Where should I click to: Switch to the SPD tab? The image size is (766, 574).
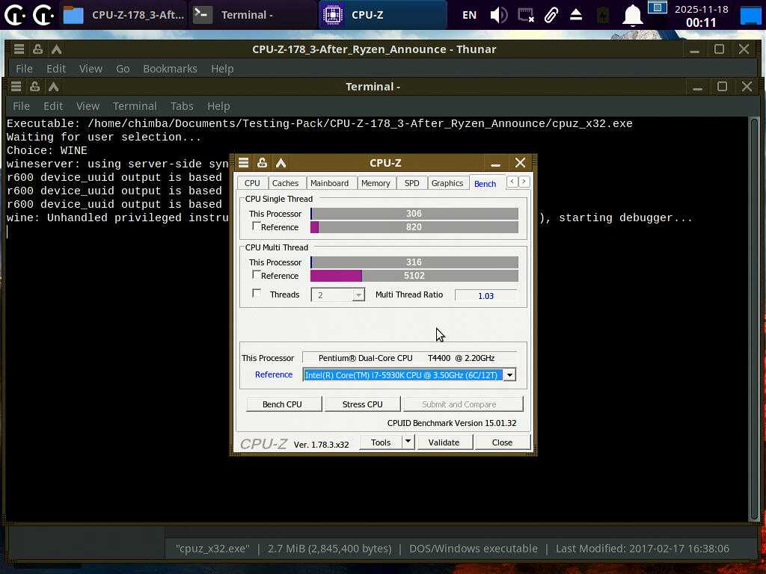412,183
